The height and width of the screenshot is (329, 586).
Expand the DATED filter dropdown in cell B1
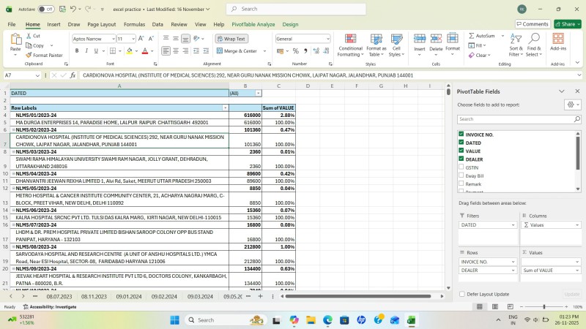click(x=258, y=94)
